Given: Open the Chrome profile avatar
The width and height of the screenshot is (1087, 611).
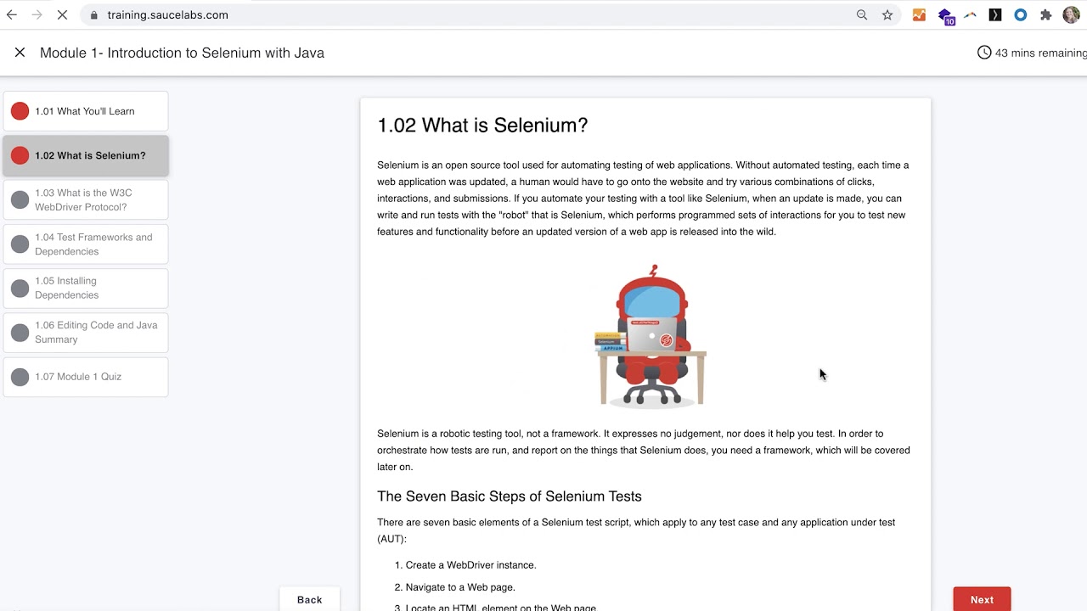Looking at the screenshot, I should pyautogui.click(x=1071, y=15).
